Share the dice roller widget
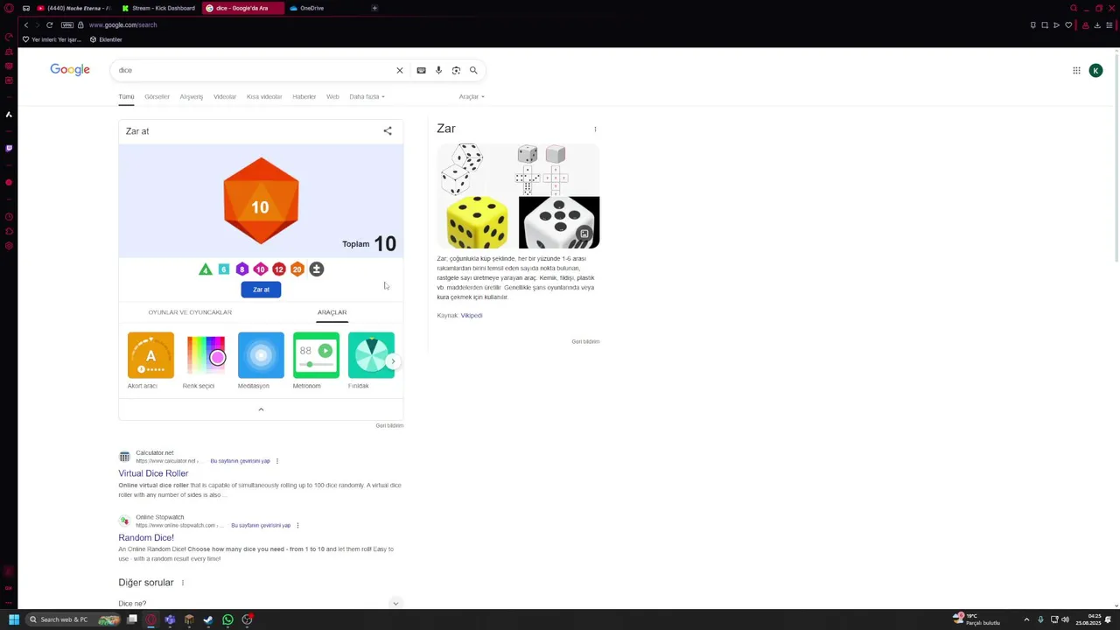This screenshot has height=630, width=1120. [x=388, y=131]
